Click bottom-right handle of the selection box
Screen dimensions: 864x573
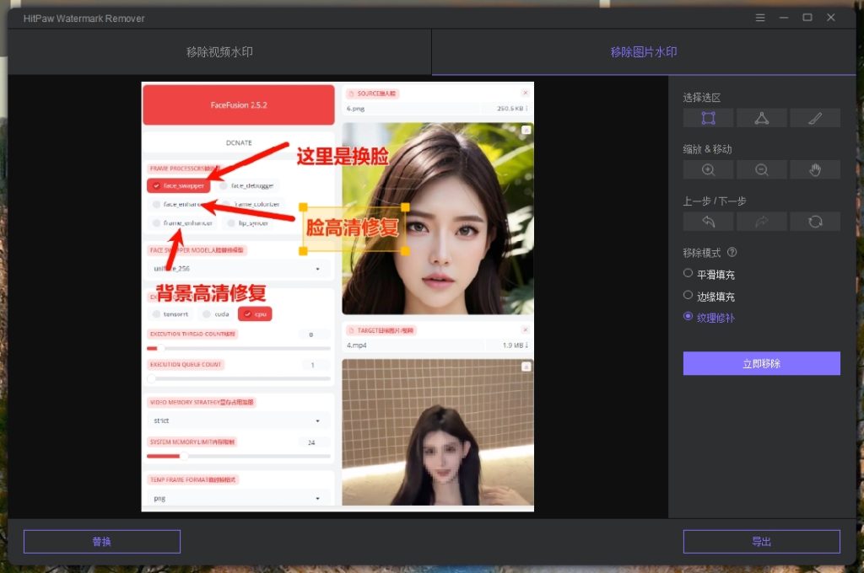coord(405,251)
